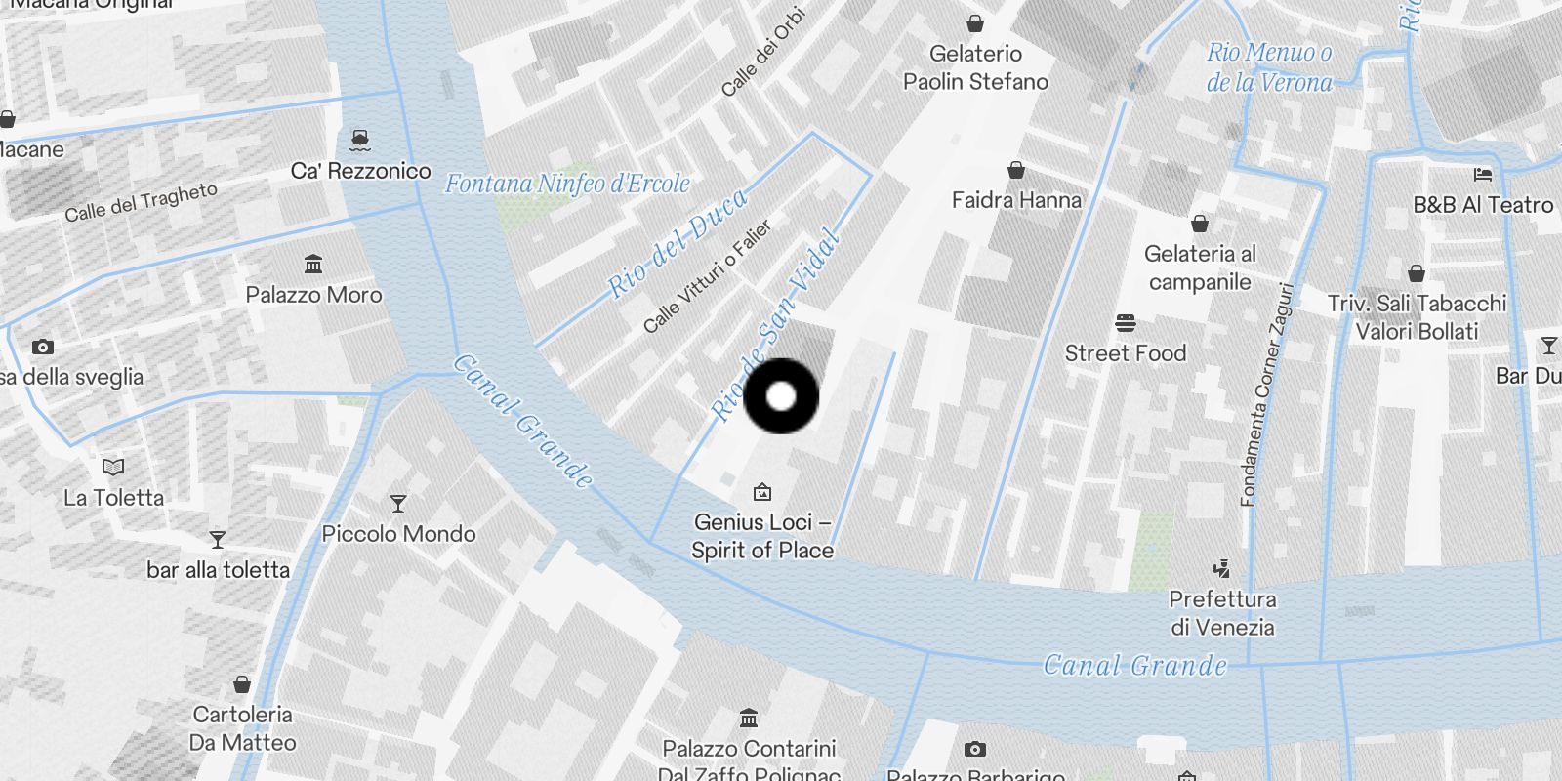This screenshot has width=1562, height=781.
Task: Select the Faidra Hanna shopping bag icon
Action: coord(1016,170)
